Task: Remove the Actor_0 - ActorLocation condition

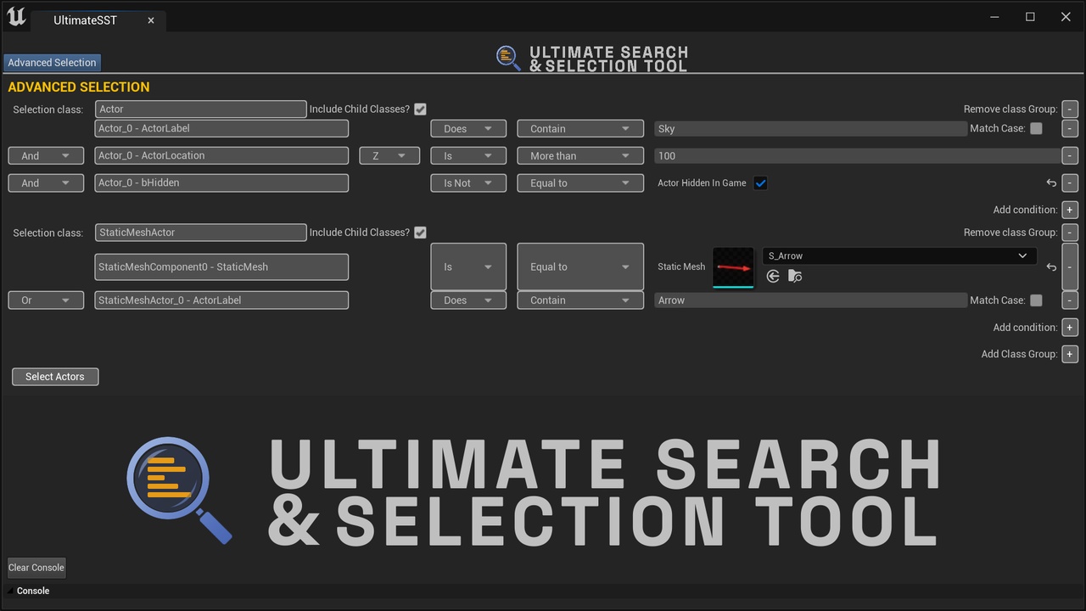Action: click(x=1070, y=156)
